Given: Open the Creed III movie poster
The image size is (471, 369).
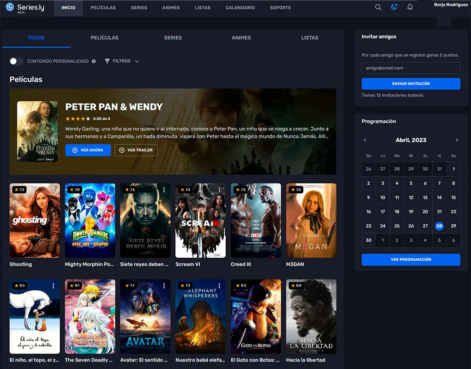Looking at the screenshot, I should (x=256, y=220).
